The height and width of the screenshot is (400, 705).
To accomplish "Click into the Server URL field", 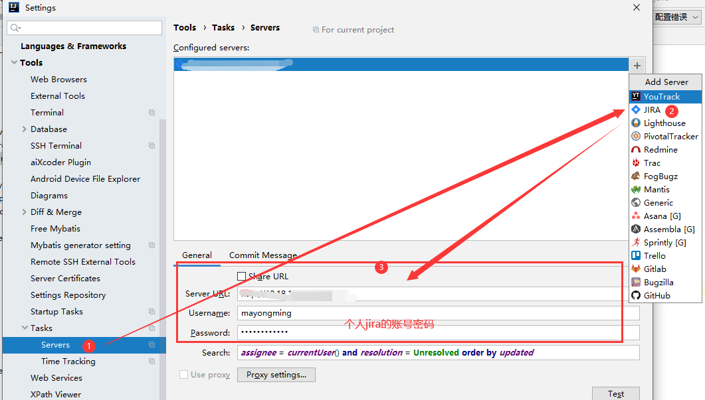I will tap(439, 294).
